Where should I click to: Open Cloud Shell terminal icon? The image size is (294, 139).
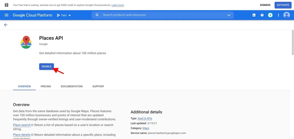(254, 15)
